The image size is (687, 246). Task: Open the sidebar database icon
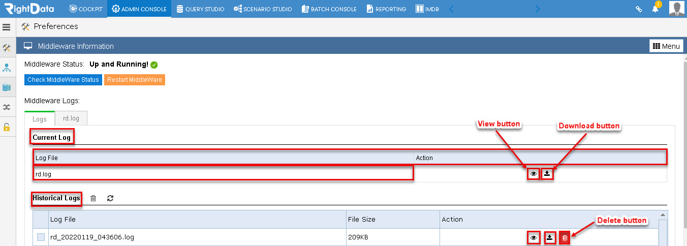pos(7,87)
